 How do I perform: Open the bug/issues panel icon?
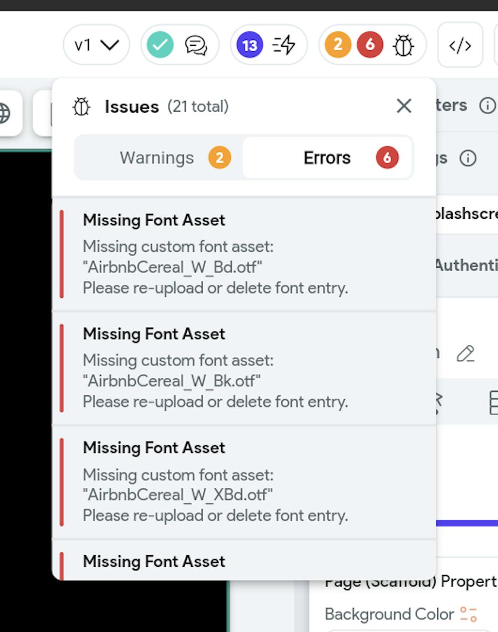(403, 44)
